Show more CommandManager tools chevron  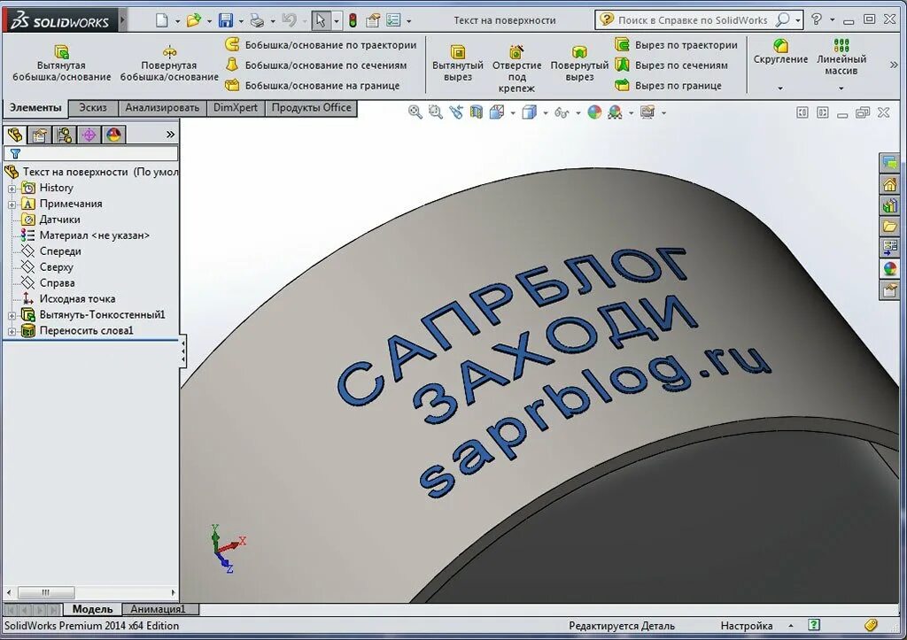click(894, 65)
